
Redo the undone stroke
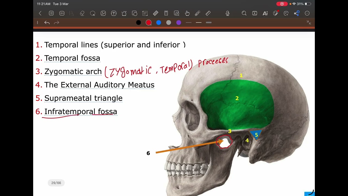click(x=57, y=23)
